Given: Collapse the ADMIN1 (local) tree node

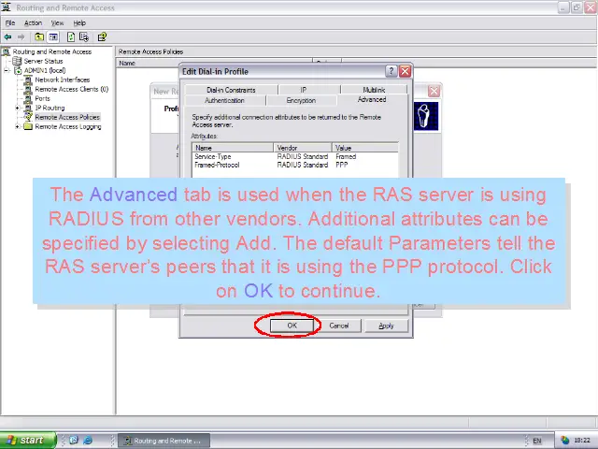Looking at the screenshot, I should (x=7, y=71).
